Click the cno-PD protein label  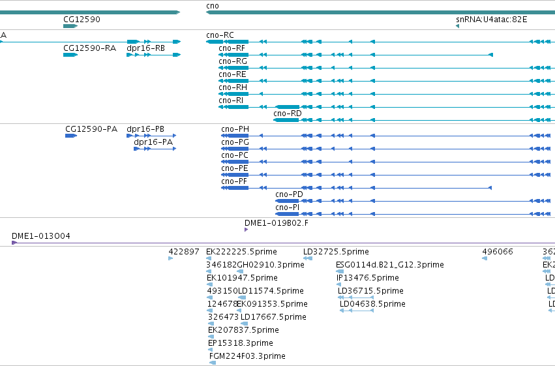(x=289, y=194)
